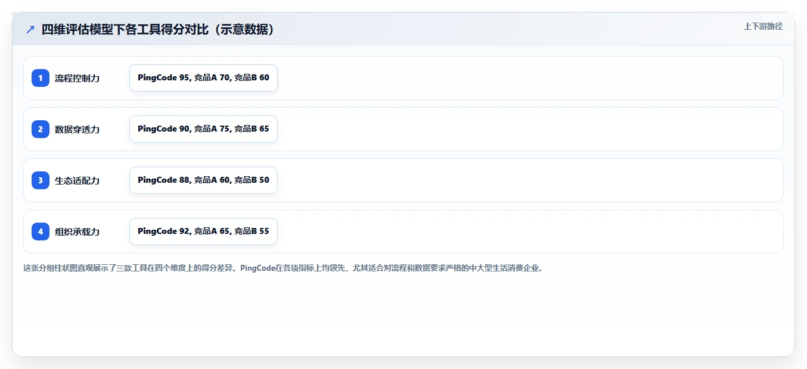The height and width of the screenshot is (369, 807).
Task: Click the number 4 badge for 组织承载力
Action: 41,232
